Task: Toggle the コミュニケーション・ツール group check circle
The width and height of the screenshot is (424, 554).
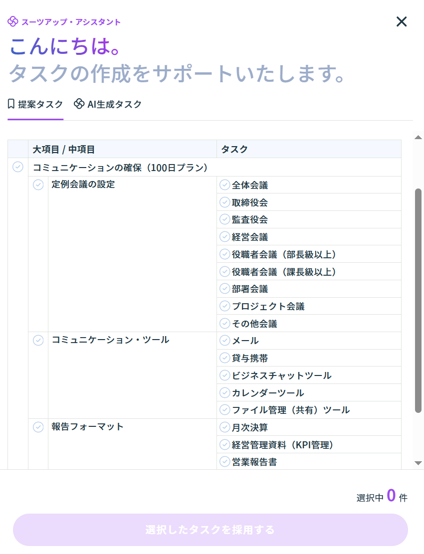Action: click(38, 340)
